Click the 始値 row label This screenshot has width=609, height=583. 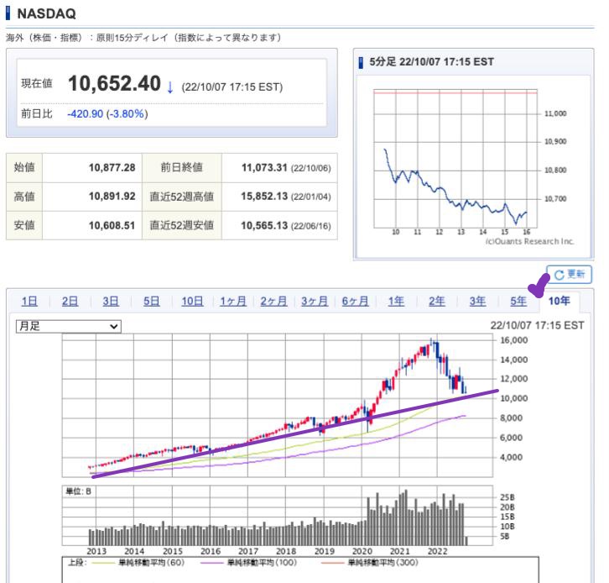click(24, 168)
